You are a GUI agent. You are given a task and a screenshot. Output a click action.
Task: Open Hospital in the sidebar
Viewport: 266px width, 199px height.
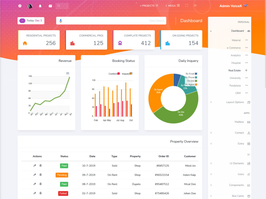(236, 63)
